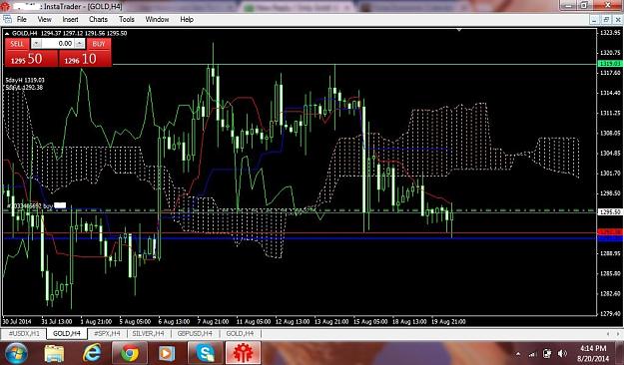Minimize the inner chart window
The image size is (624, 365).
(594, 19)
